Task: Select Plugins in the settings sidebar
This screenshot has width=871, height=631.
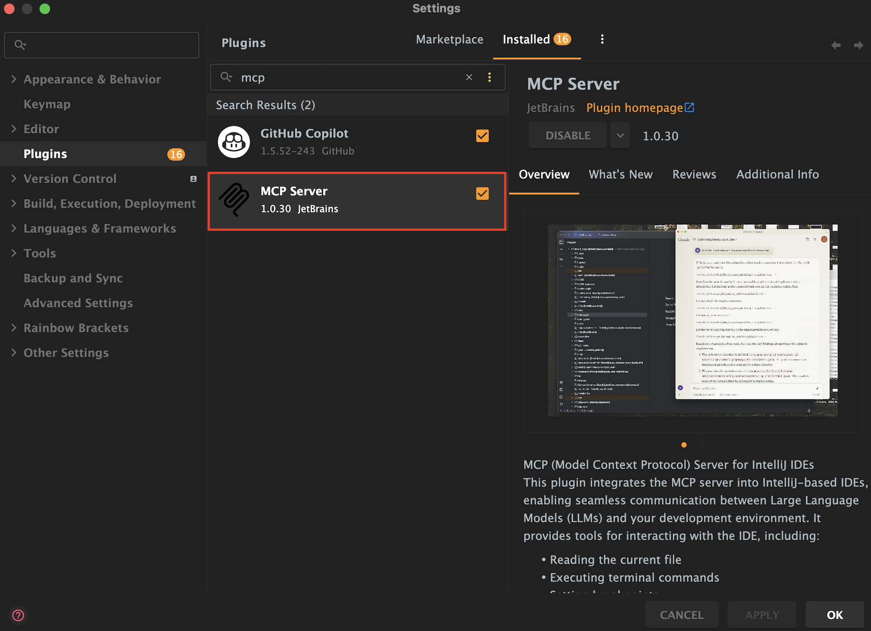Action: (x=103, y=154)
